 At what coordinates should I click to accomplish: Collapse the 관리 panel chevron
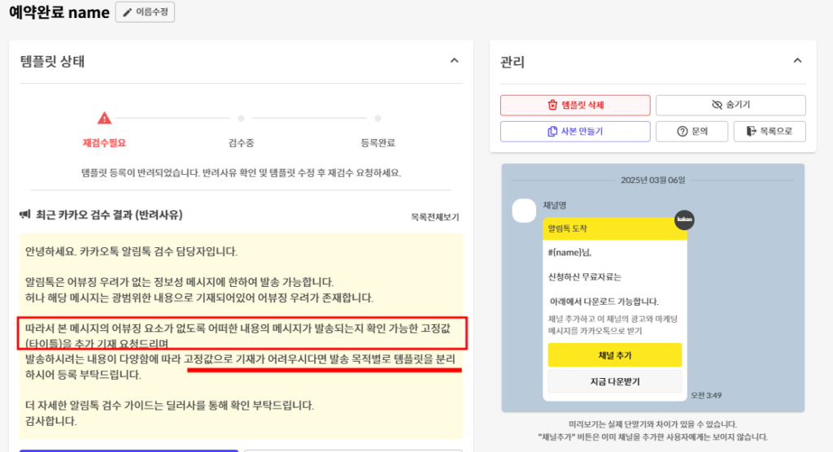(797, 60)
